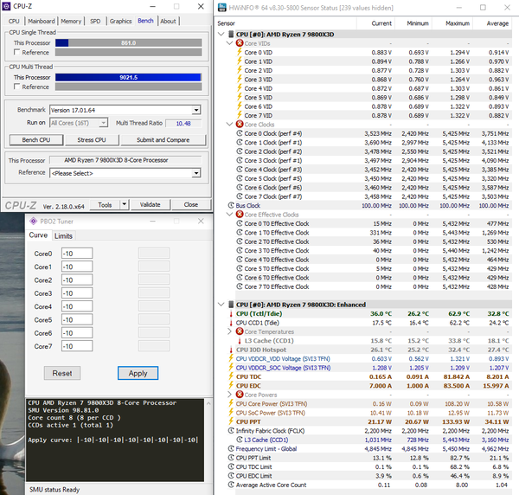Click Reset in PBO2 Tuner
Screen dimensions: 519x495
point(62,373)
